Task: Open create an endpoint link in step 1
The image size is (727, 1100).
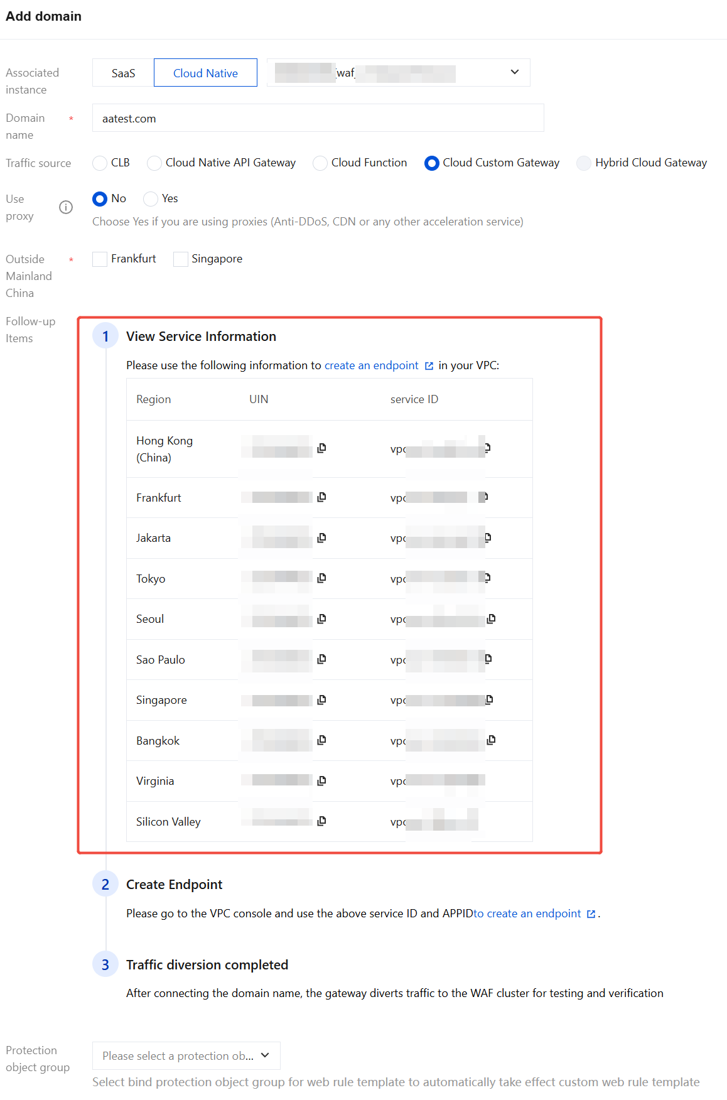Action: coord(379,365)
